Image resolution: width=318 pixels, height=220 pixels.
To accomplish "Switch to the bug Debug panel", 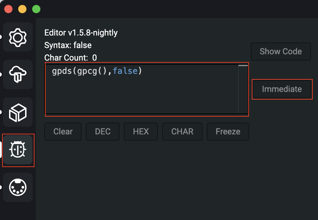I will click(x=18, y=150).
